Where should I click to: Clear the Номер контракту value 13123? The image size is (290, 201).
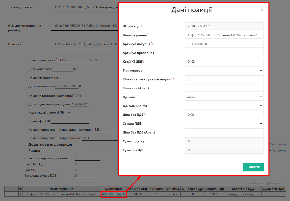91,60
